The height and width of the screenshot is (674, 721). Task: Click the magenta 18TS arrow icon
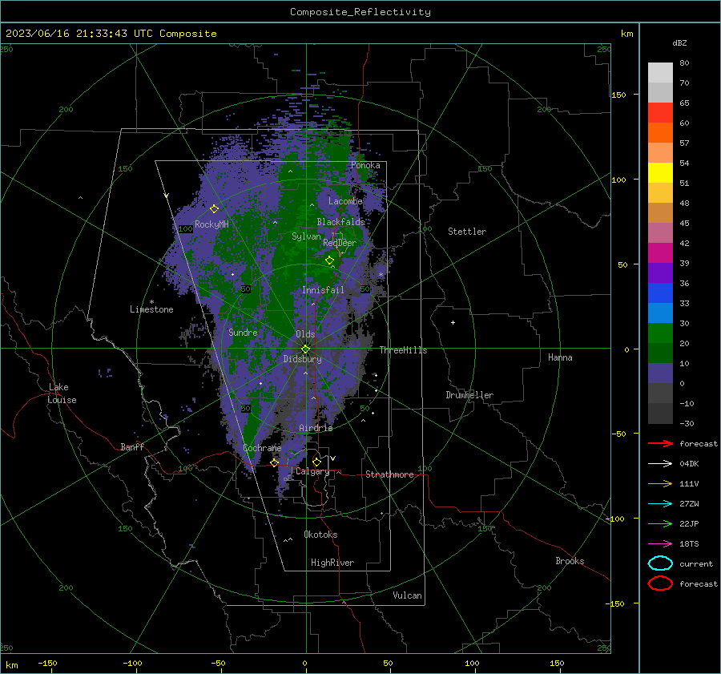tap(660, 544)
